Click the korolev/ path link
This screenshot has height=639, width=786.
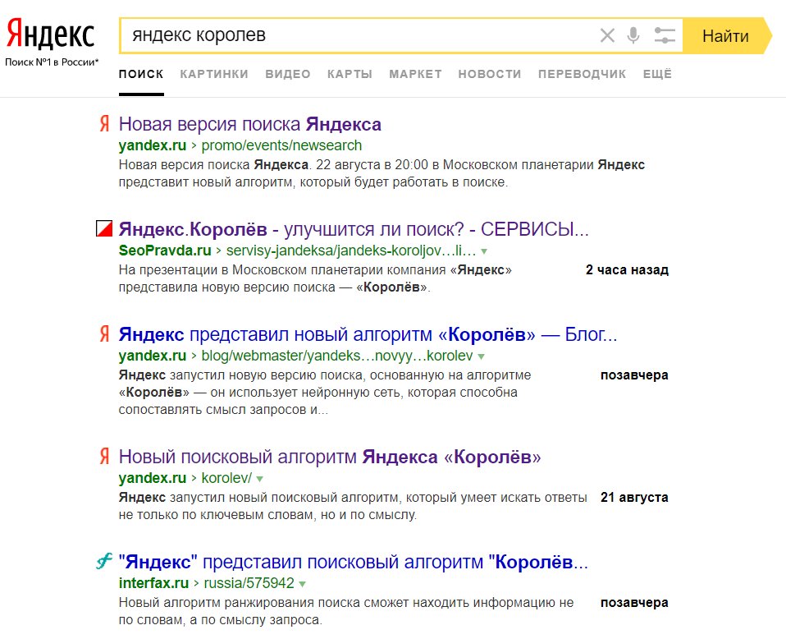point(226,478)
